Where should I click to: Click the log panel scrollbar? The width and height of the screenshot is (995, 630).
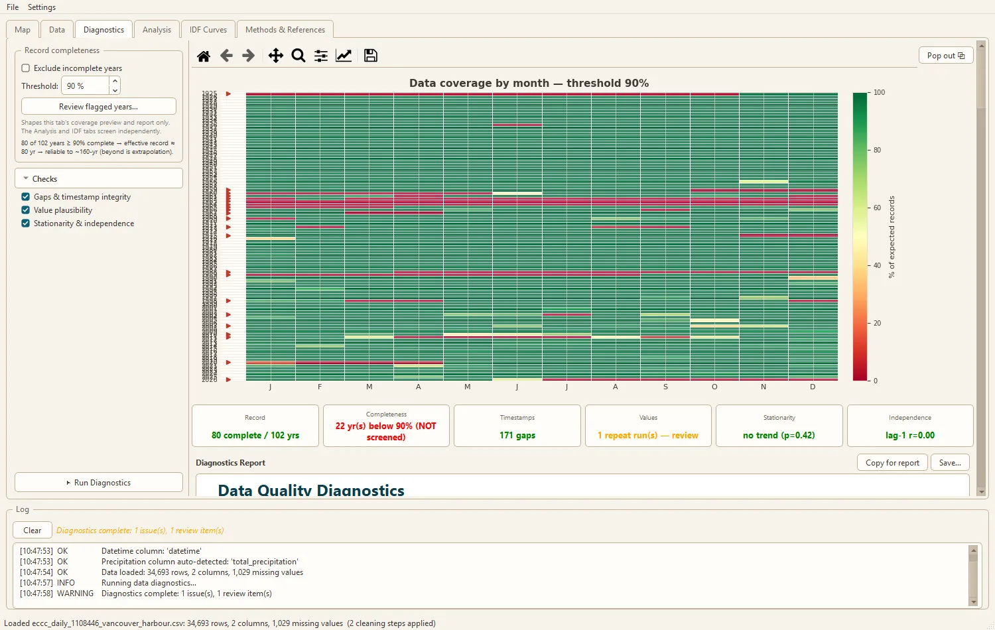coord(973,575)
